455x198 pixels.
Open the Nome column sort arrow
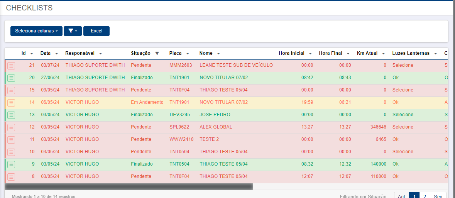click(218, 53)
